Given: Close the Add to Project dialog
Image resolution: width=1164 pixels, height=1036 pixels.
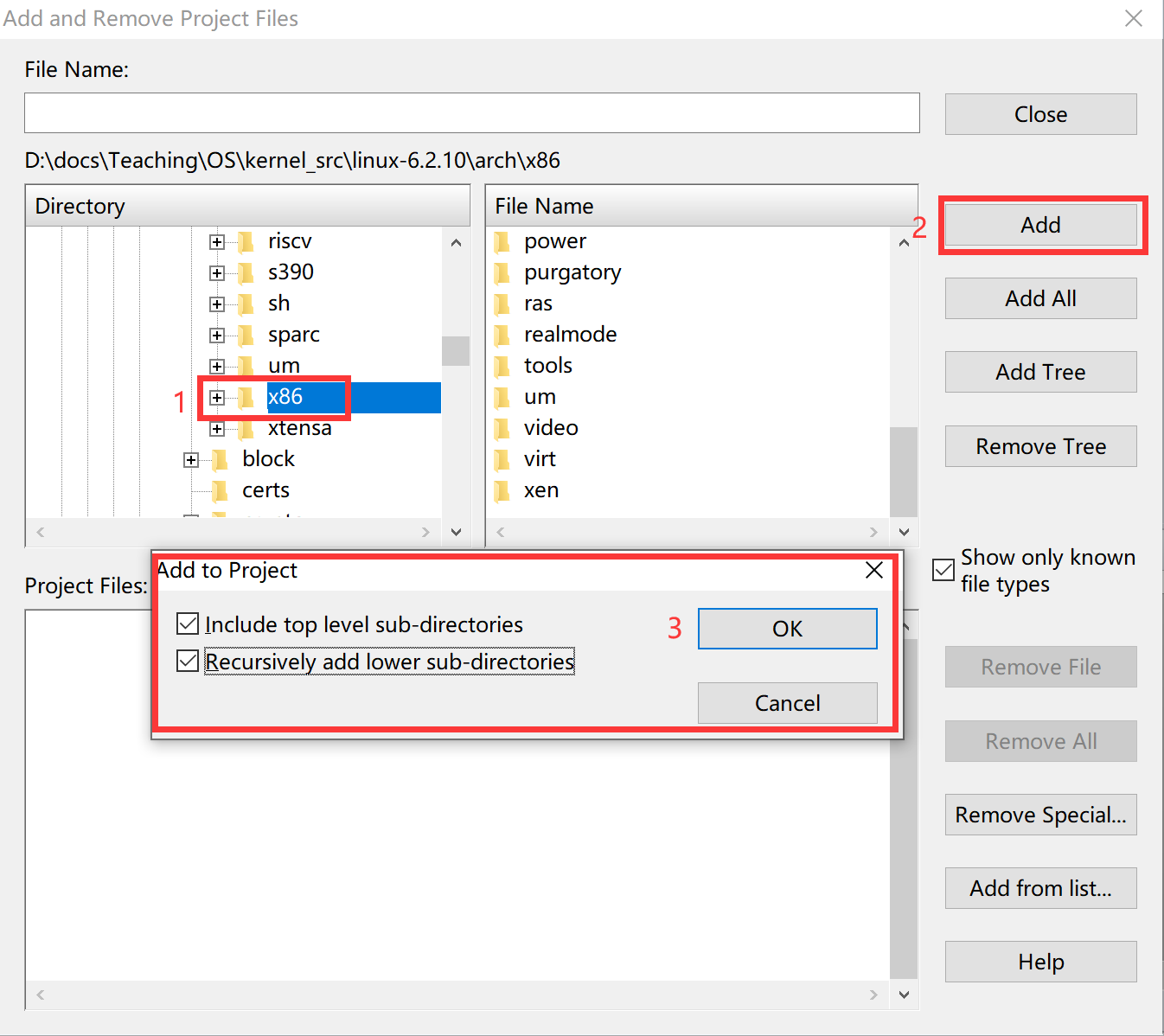Looking at the screenshot, I should 873,571.
